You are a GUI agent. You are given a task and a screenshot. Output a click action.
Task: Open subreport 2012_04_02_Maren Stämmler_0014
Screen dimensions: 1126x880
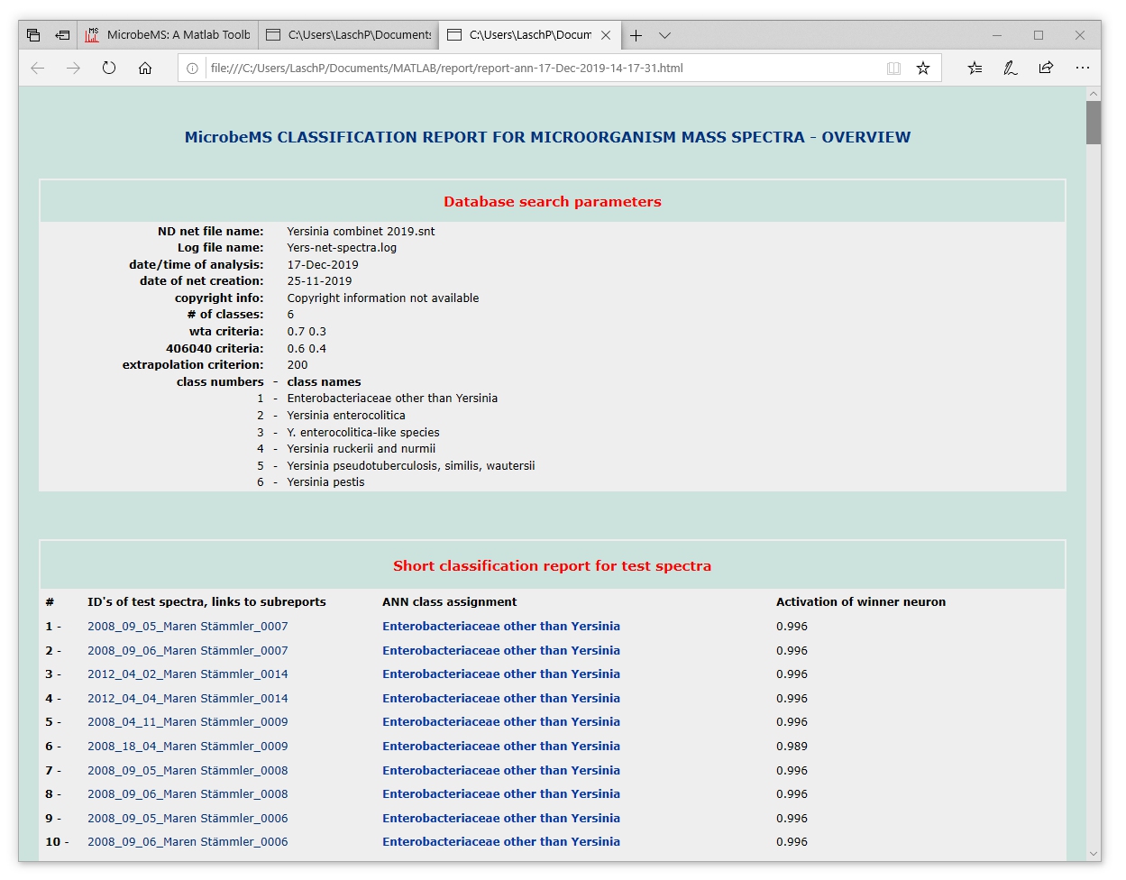[x=188, y=674]
